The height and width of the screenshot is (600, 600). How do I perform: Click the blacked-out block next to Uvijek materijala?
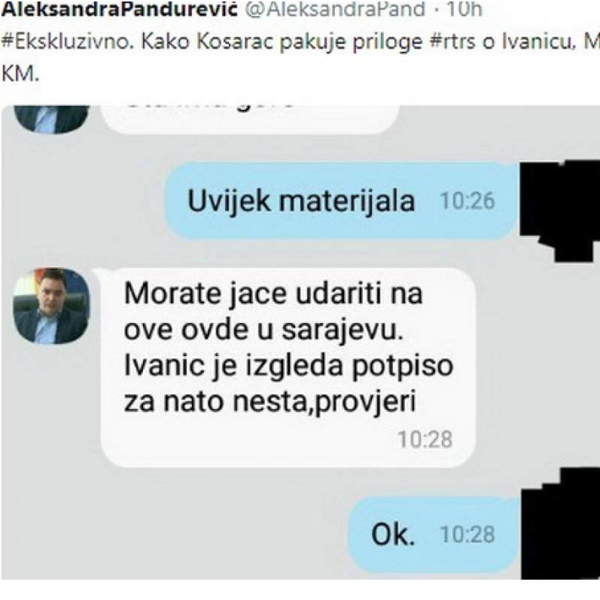(x=560, y=211)
